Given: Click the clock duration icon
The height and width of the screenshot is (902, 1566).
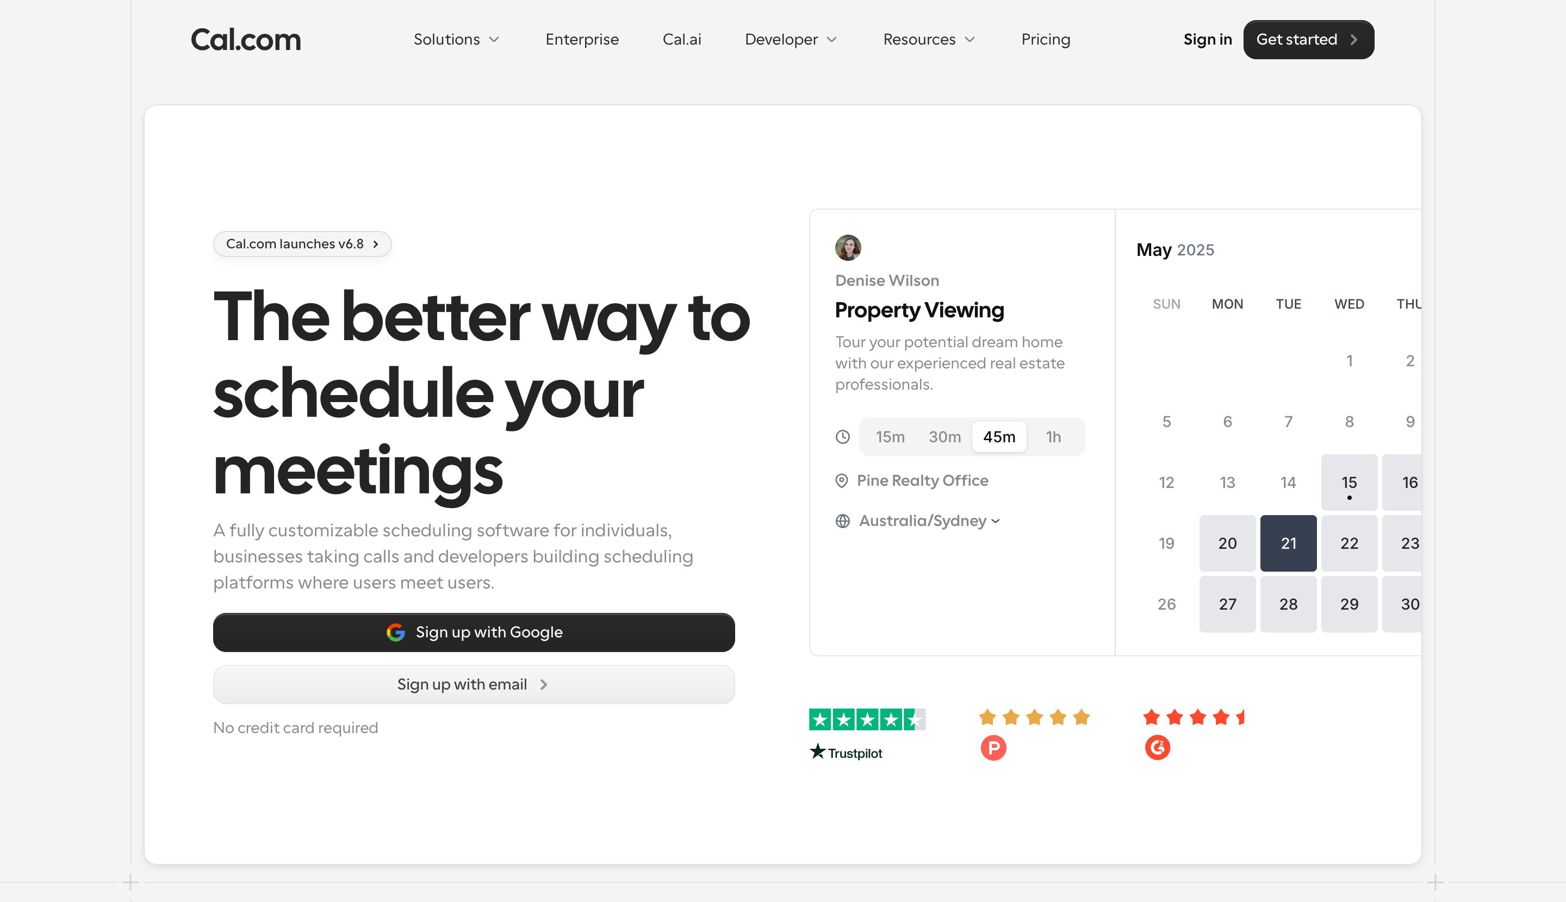Looking at the screenshot, I should pos(842,437).
